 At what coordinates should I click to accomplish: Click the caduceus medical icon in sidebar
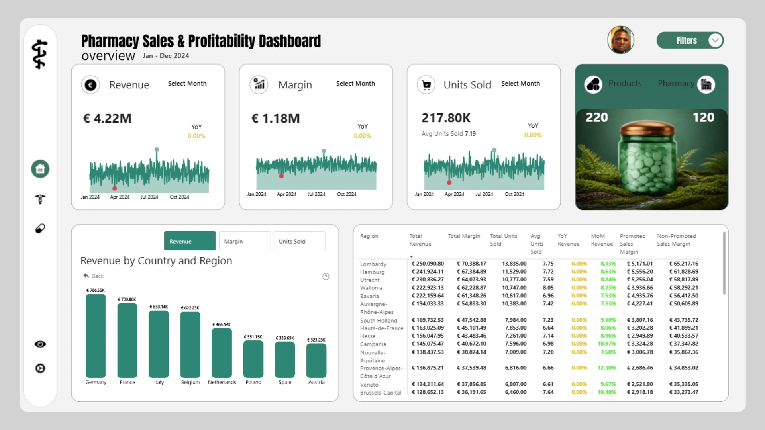coord(40,199)
